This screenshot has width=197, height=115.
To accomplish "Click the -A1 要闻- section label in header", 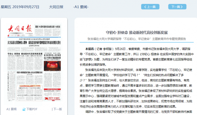I will (81, 7).
